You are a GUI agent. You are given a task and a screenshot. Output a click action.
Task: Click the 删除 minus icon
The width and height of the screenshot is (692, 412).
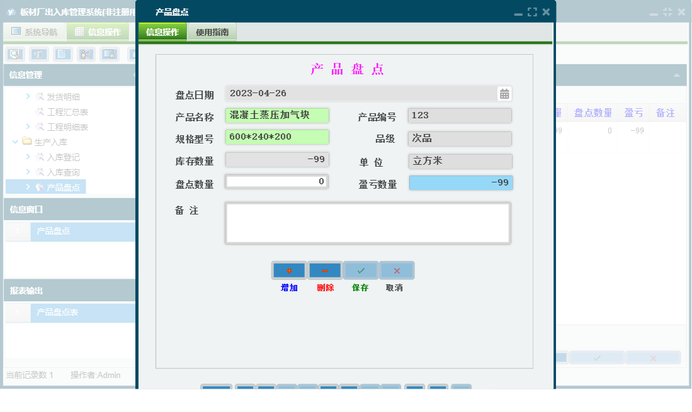324,270
